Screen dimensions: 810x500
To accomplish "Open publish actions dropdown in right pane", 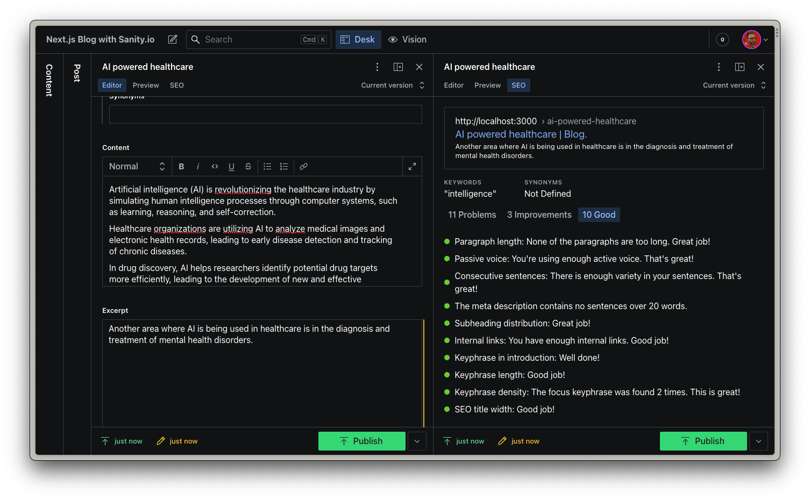I will tap(758, 441).
